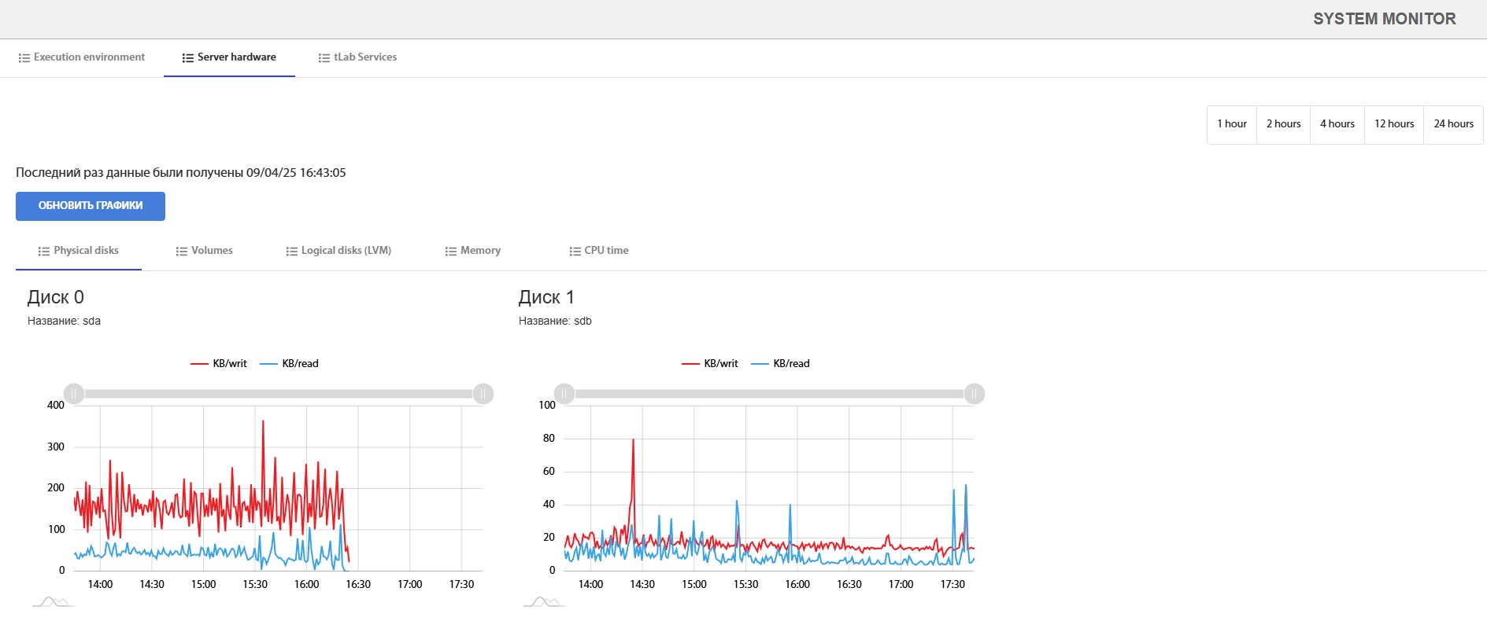The width and height of the screenshot is (1487, 621).
Task: Switch to the Physical disks tab
Action: point(79,251)
